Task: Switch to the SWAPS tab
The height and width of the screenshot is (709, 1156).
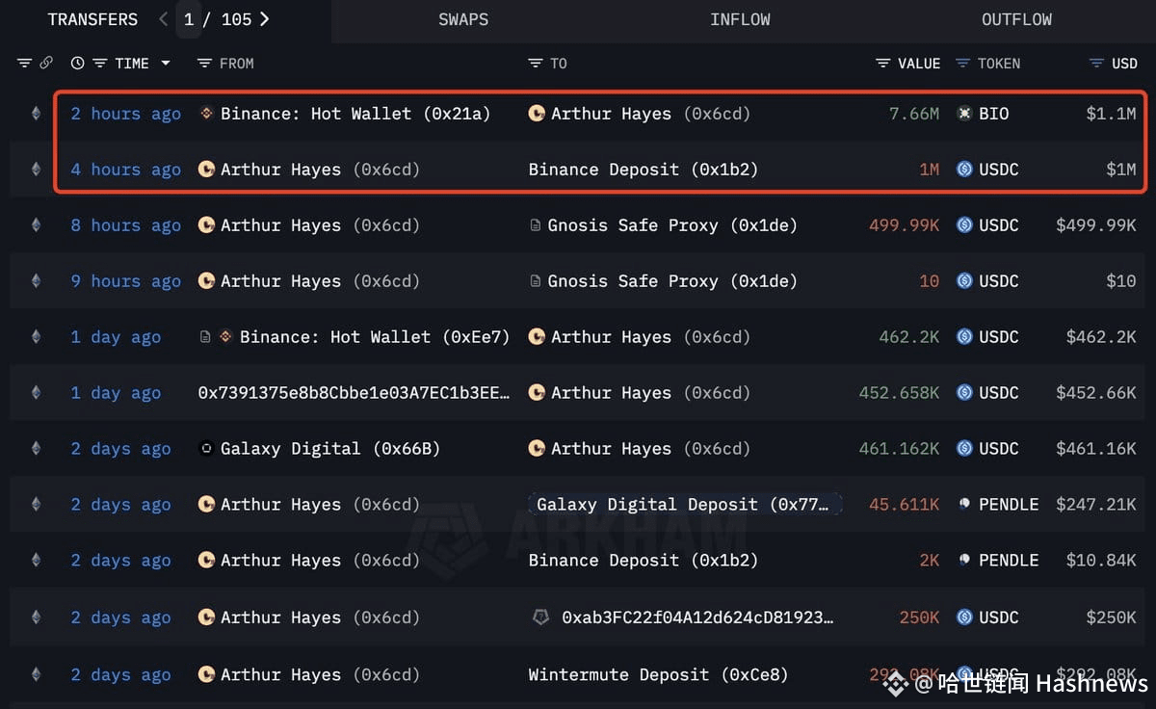Action: pyautogui.click(x=463, y=19)
